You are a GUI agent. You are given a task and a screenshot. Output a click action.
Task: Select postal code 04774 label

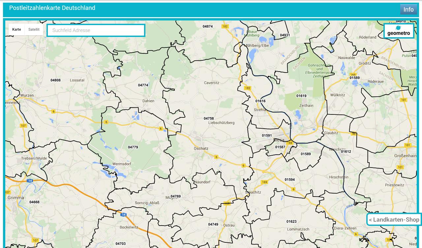click(143, 85)
